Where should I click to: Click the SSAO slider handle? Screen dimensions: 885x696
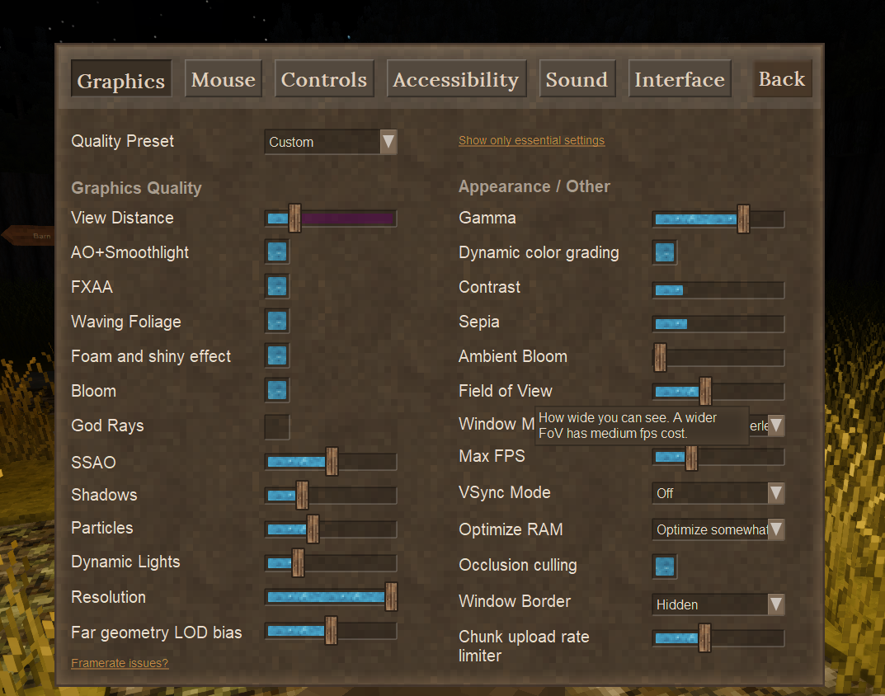coord(332,461)
